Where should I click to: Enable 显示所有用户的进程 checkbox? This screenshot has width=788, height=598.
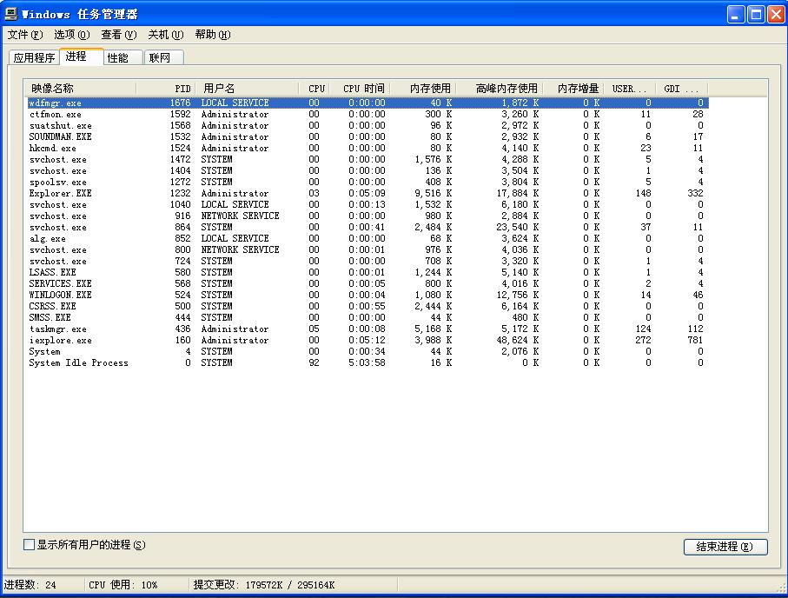30,545
